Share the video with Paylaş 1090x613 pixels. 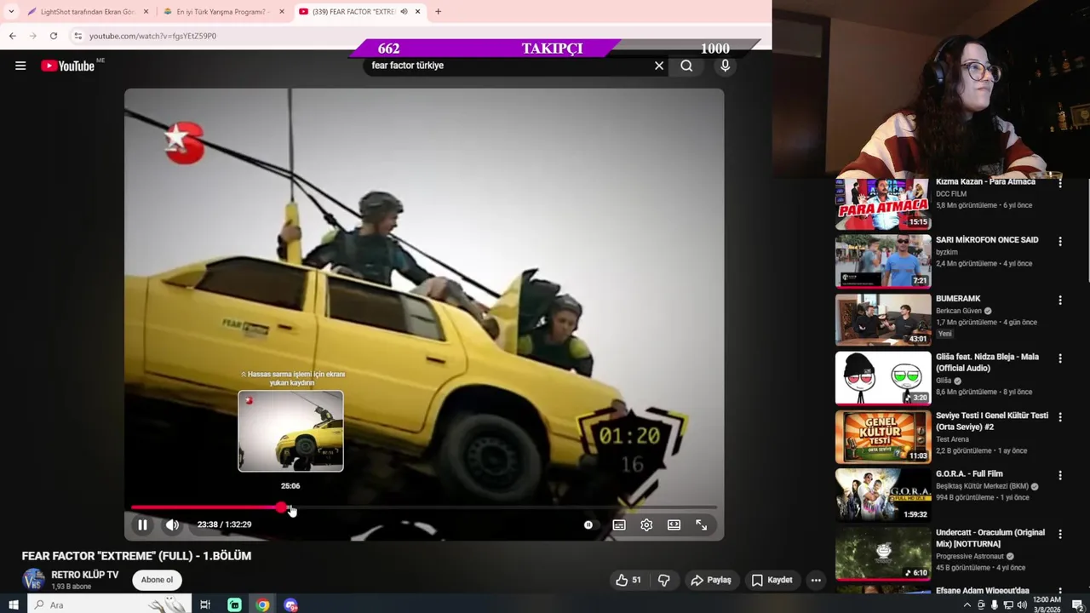point(711,580)
